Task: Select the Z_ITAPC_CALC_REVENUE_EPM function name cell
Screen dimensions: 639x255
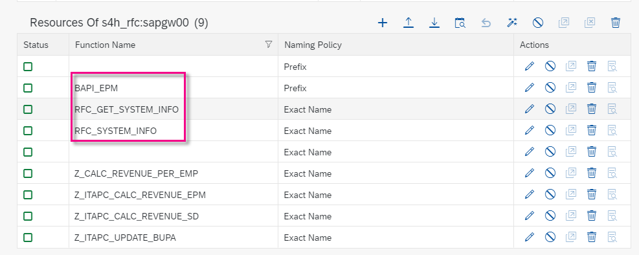Action: click(174, 195)
